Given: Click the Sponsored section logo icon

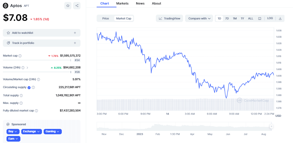Looking at the screenshot, I should pos(8,124).
